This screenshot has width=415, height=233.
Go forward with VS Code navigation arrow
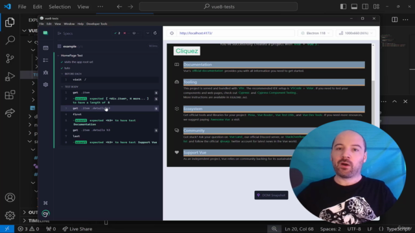click(130, 6)
